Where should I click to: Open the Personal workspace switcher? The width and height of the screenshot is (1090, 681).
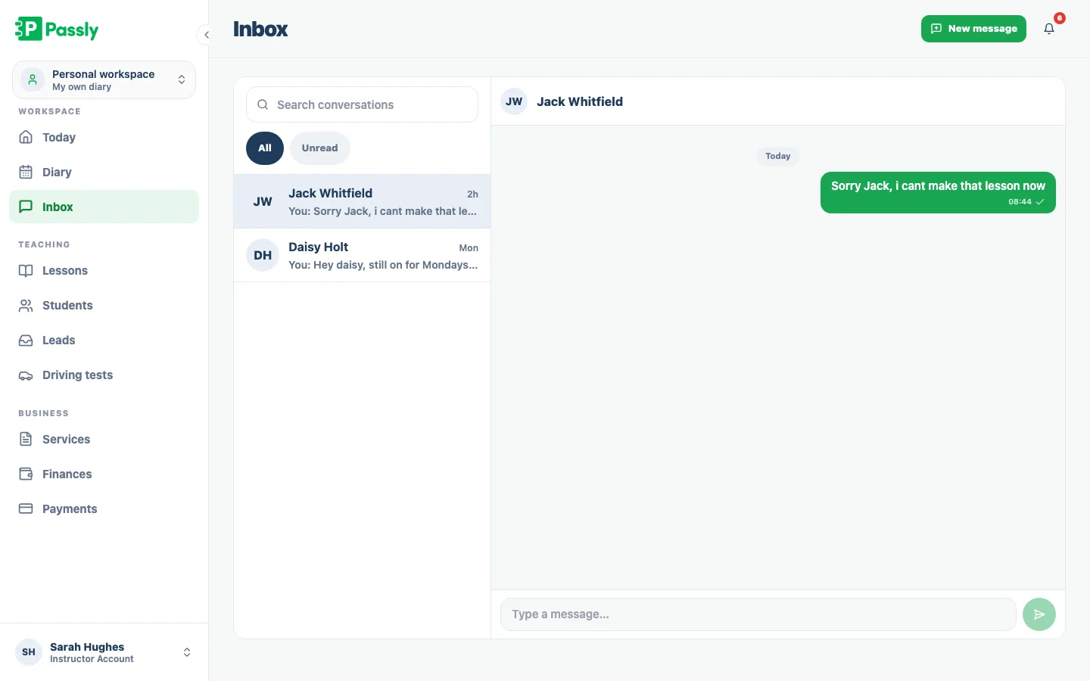click(104, 79)
